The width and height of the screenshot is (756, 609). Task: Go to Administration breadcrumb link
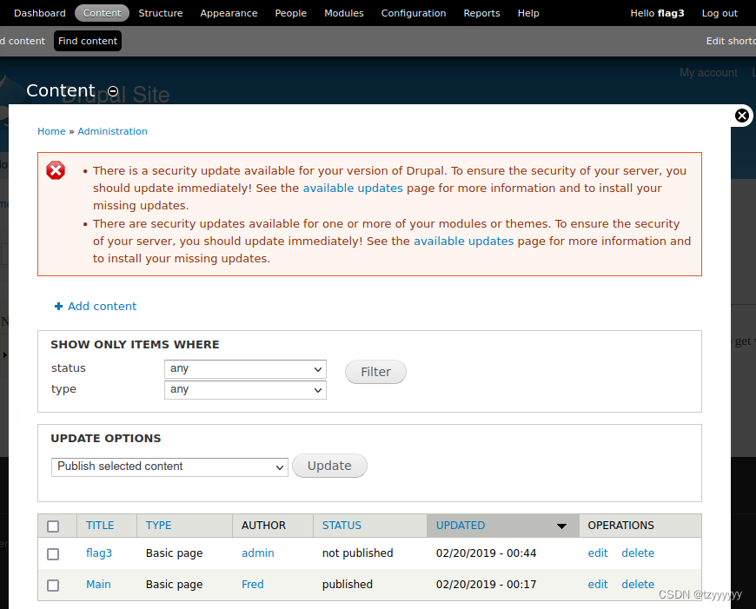(112, 131)
